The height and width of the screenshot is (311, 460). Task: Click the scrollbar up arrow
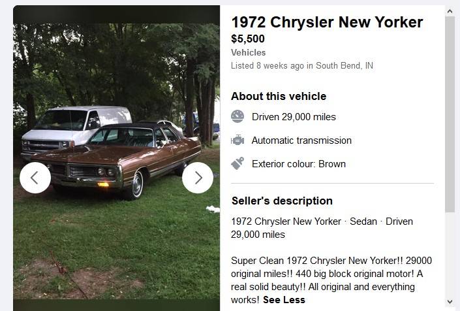pyautogui.click(x=450, y=11)
